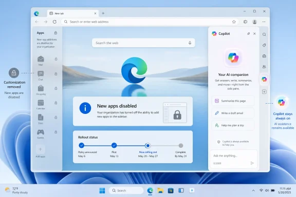This screenshot has height=197, width=296.
Task: Click the Add apps plus button
Action: 40,149
